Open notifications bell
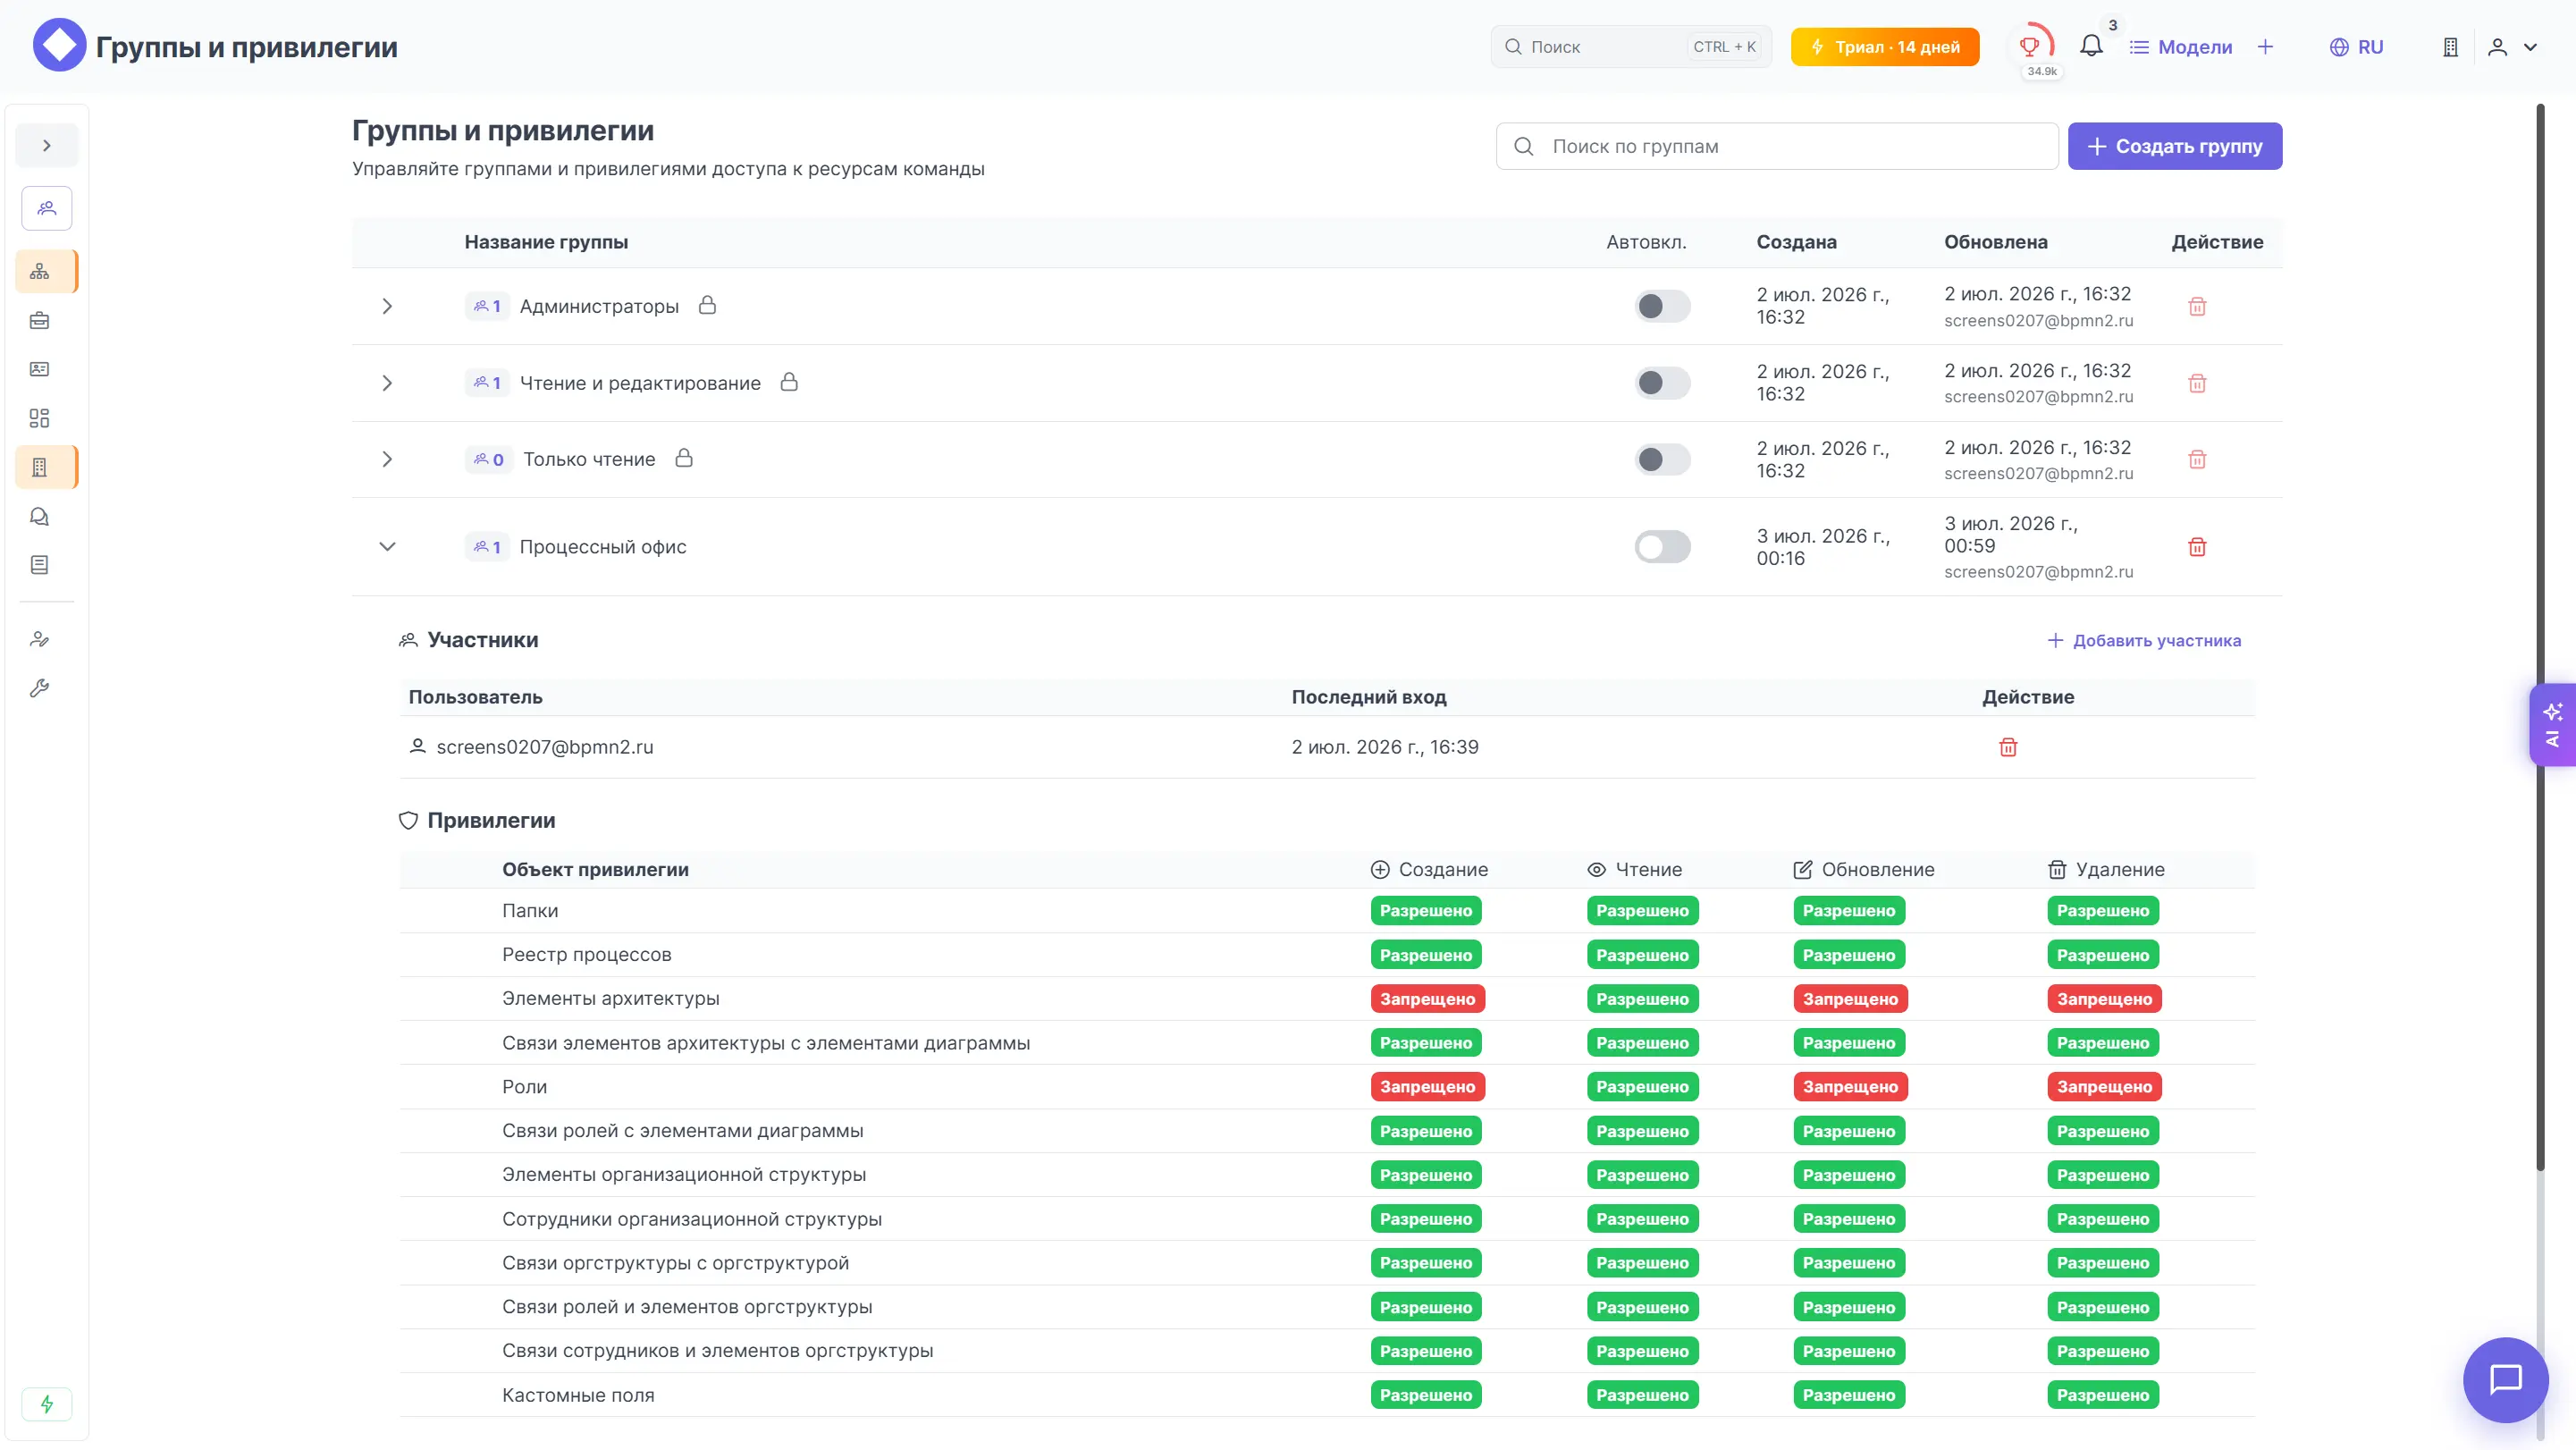2576x1450 pixels. [2091, 46]
